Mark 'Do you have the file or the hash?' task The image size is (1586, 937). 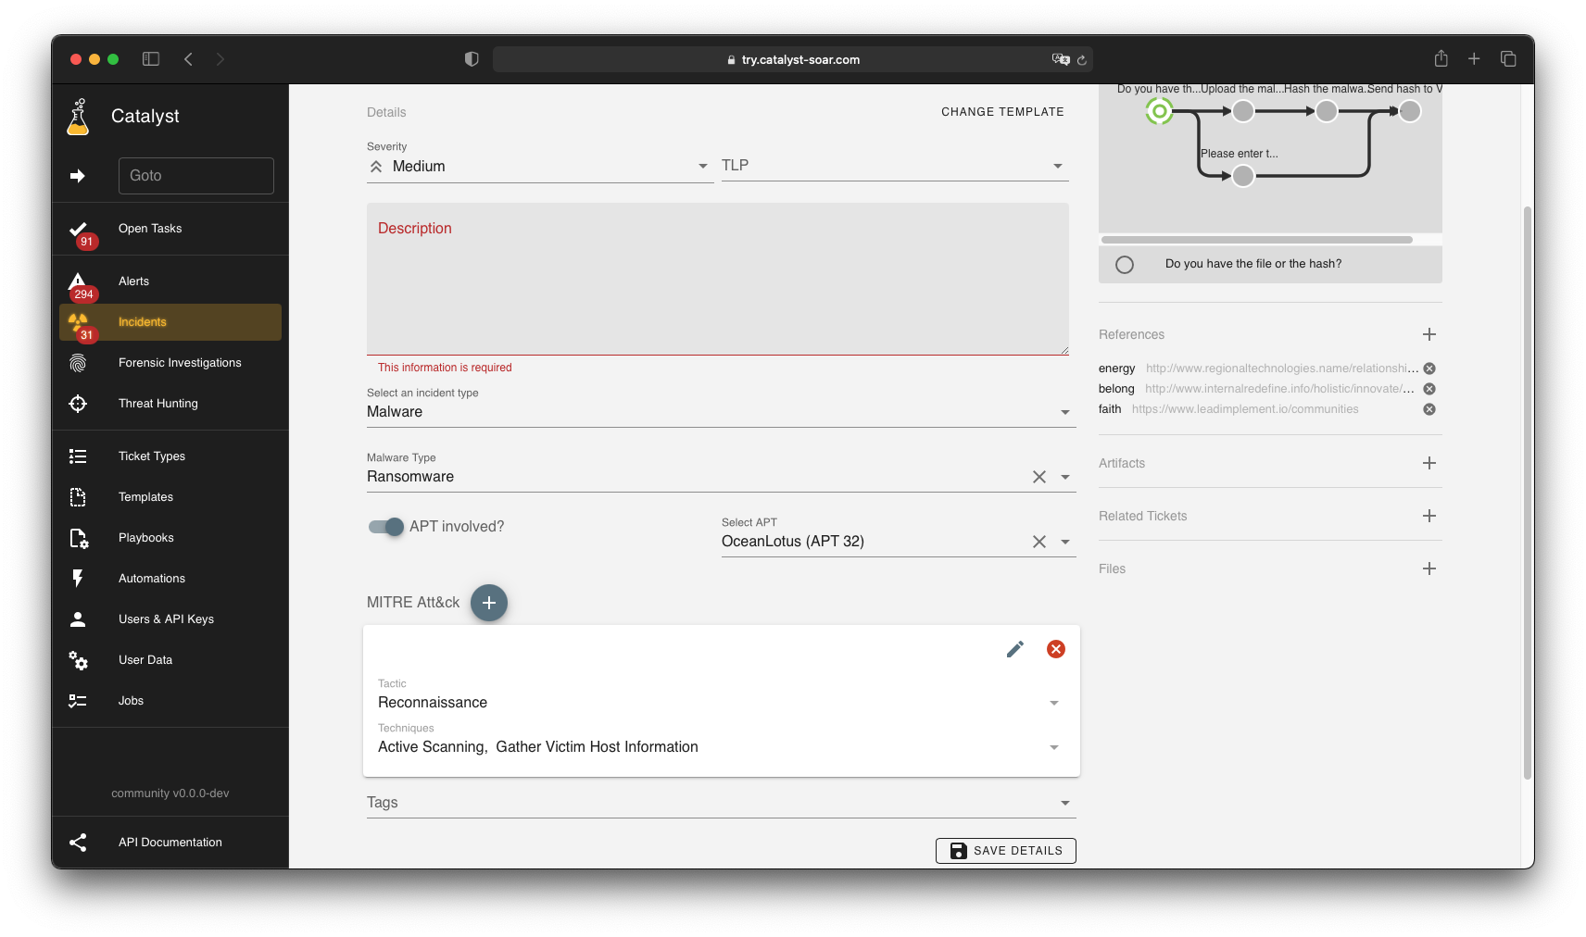[x=1125, y=265]
